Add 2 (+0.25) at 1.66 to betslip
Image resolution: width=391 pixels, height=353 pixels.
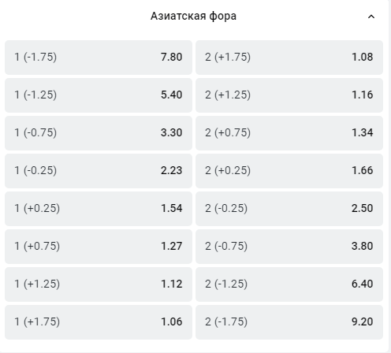coord(289,171)
